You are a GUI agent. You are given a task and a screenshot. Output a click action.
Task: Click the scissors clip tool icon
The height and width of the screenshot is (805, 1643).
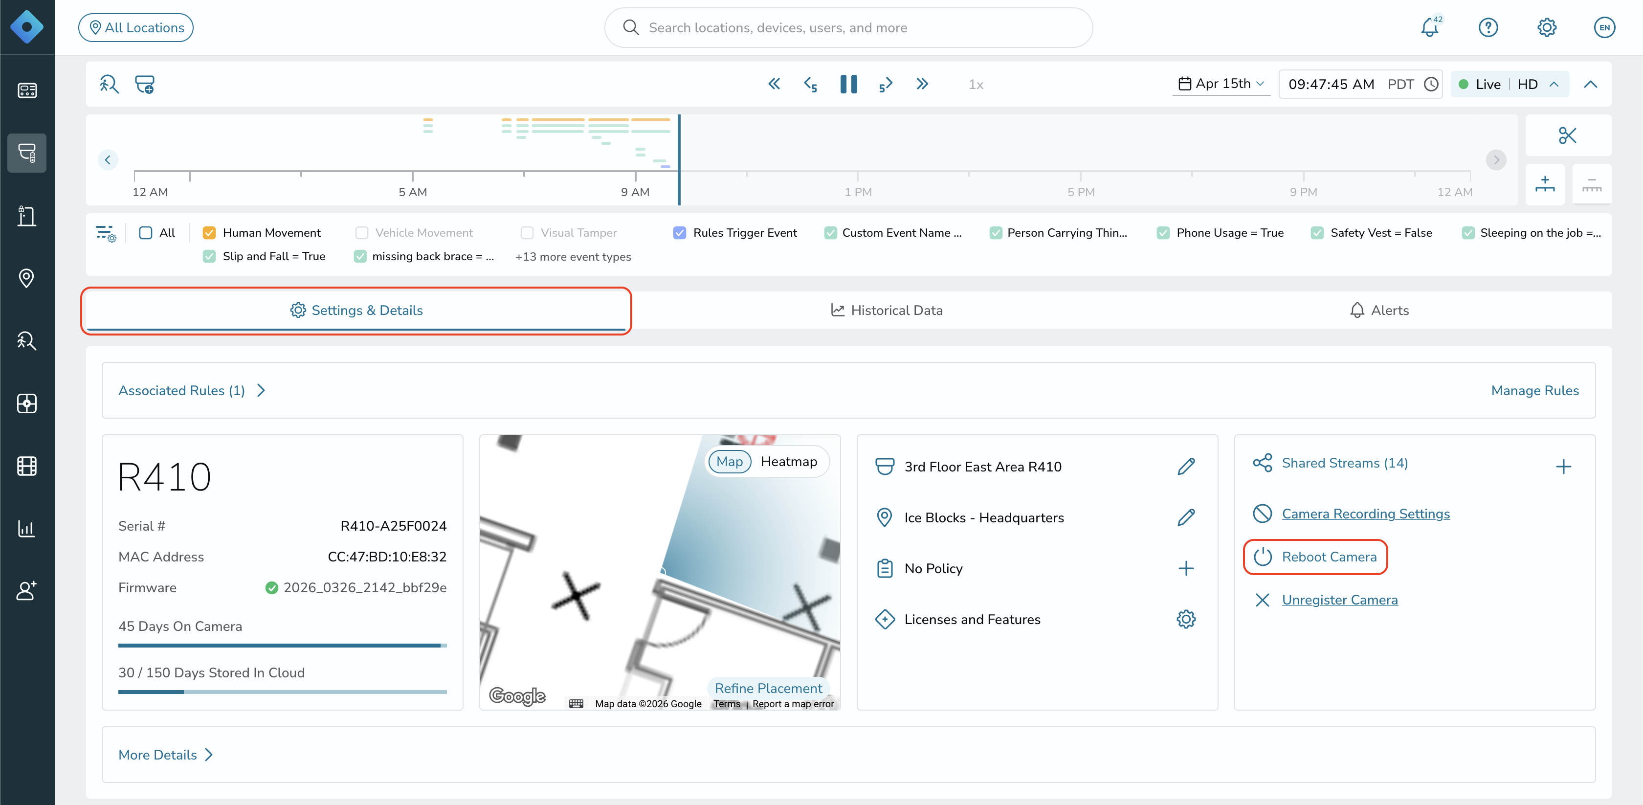pyautogui.click(x=1567, y=135)
